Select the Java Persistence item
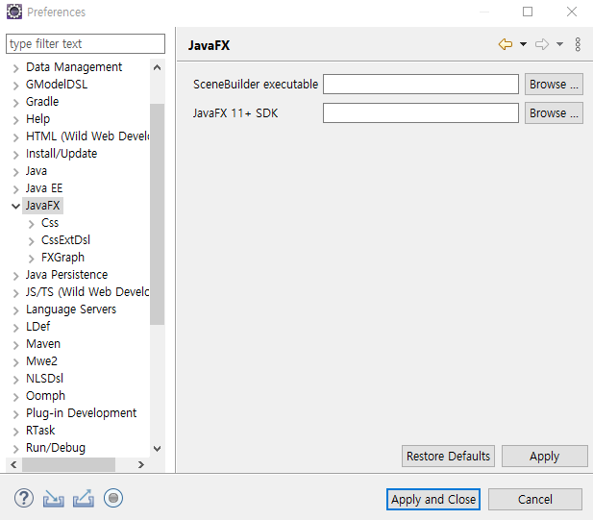Screen dimensions: 593x520 coord(66,275)
